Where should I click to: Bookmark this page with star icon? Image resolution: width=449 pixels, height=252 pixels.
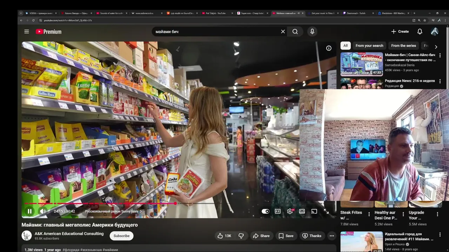click(424, 20)
